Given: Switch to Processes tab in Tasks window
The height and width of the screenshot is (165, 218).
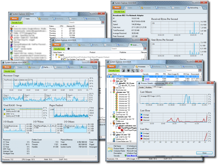Looking at the screenshot, I should 44,19.
